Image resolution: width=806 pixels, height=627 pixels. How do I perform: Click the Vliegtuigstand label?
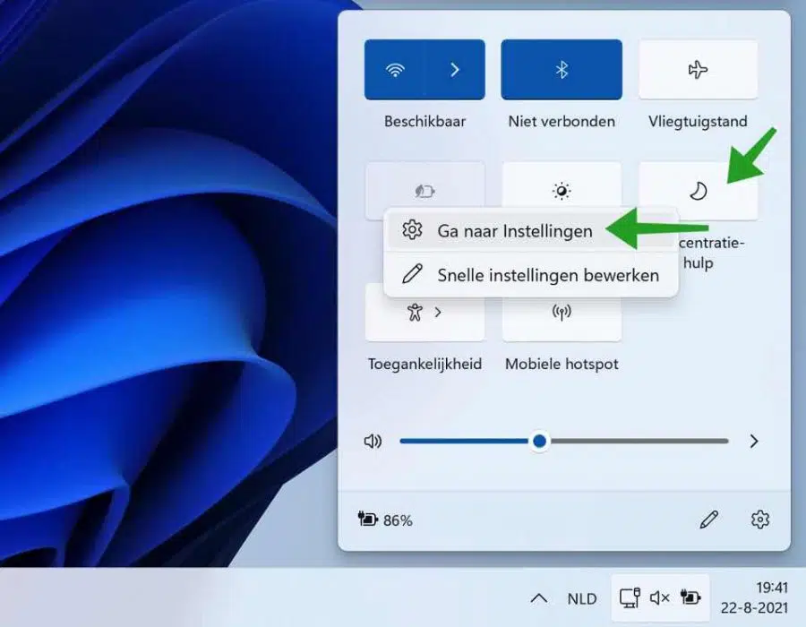click(x=698, y=121)
